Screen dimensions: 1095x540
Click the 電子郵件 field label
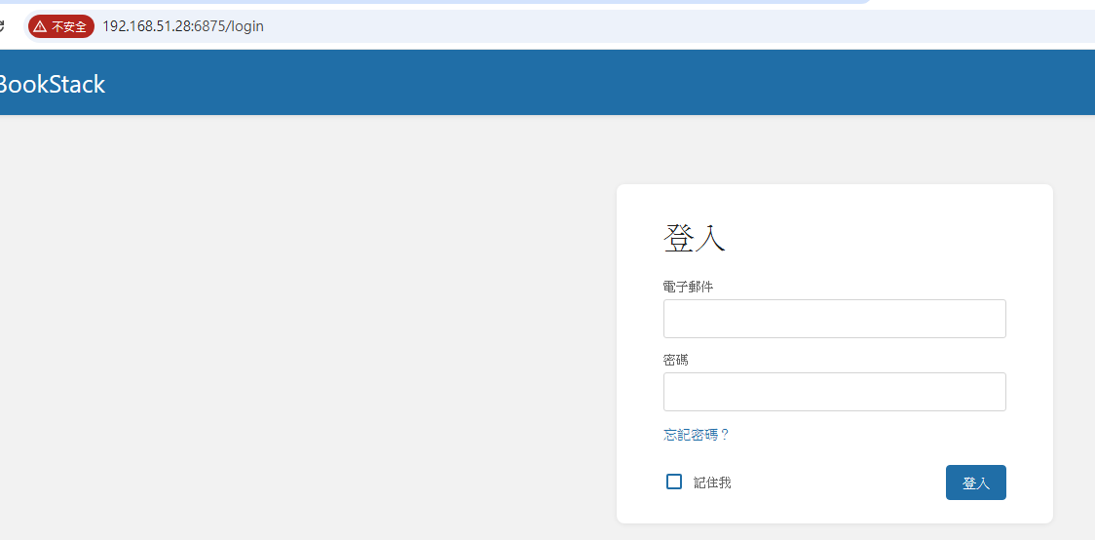[x=688, y=287]
